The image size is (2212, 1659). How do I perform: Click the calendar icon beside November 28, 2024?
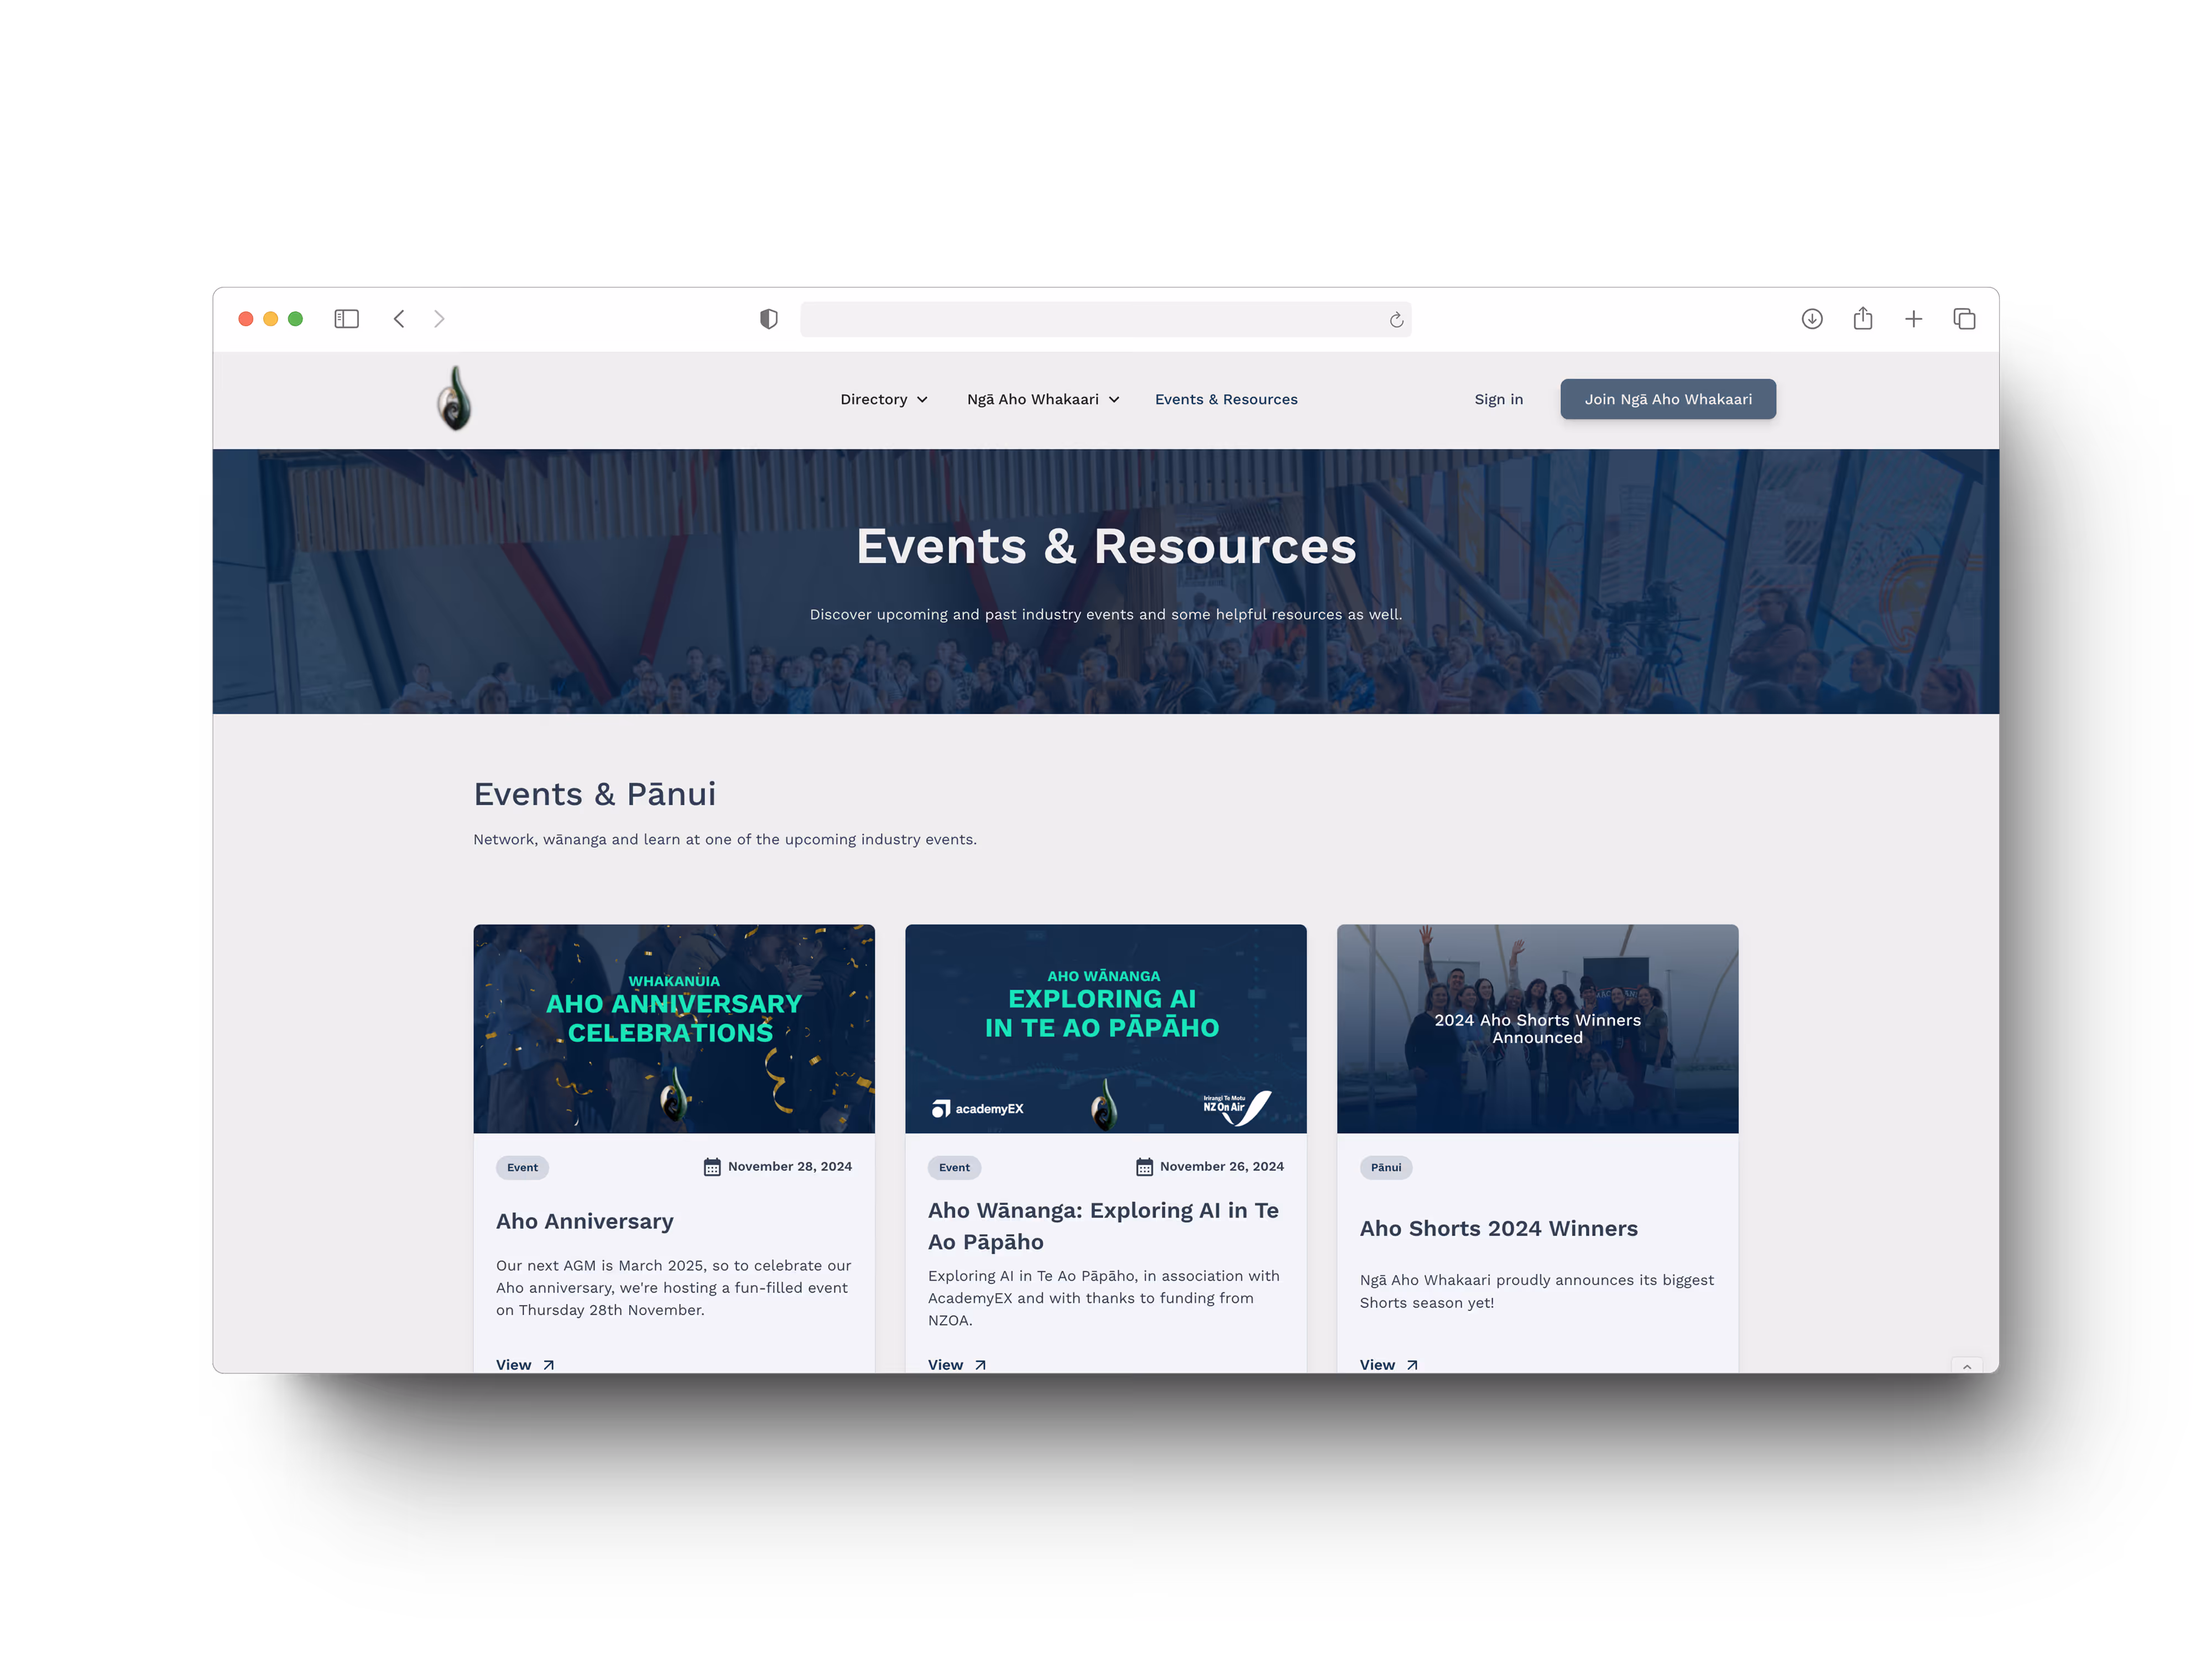click(712, 1167)
